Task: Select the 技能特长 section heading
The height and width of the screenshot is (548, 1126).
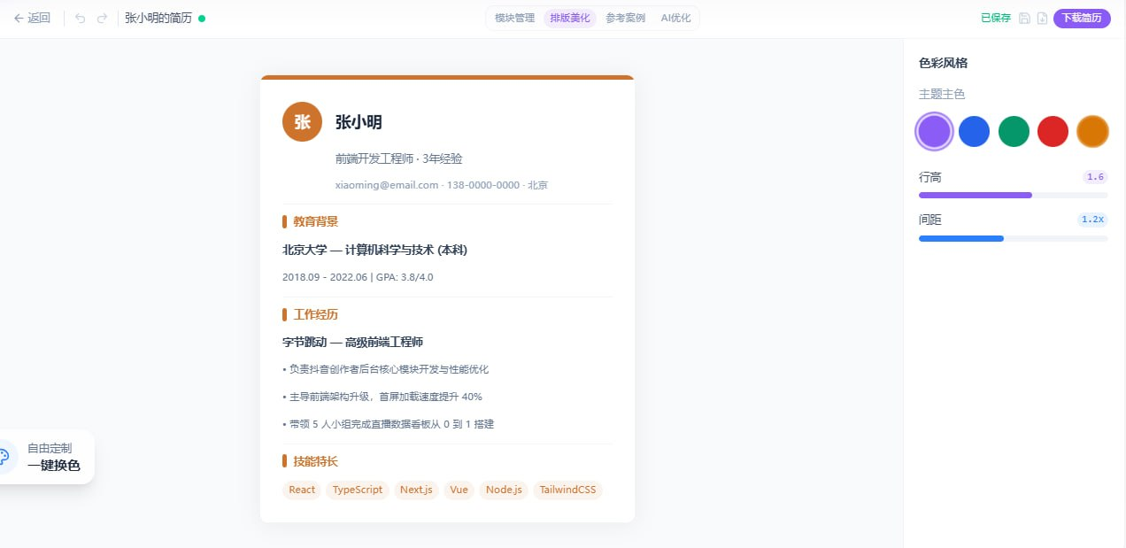Action: pyautogui.click(x=316, y=461)
